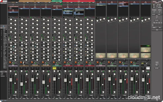Click the Dim level knob in monitor section
Image resolution: width=163 pixels, height=102 pixels.
click(x=157, y=18)
